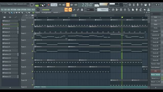
Task: Open the Piano roll icon
Action: click(117, 10)
